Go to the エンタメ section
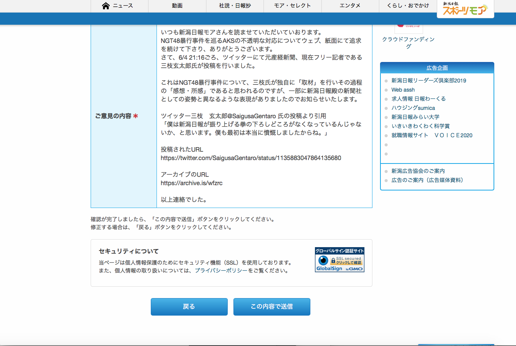Image resolution: width=516 pixels, height=346 pixels. point(350,6)
